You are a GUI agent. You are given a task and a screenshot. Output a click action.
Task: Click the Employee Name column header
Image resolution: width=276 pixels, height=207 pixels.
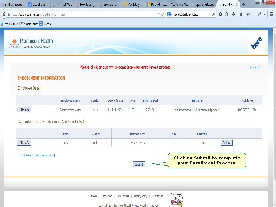[70, 100]
